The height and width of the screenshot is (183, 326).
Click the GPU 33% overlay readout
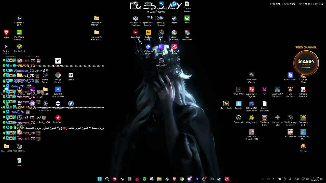(x=290, y=4)
